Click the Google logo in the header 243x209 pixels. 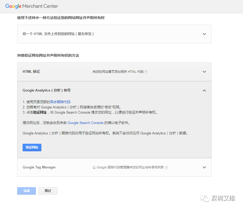tap(13, 6)
